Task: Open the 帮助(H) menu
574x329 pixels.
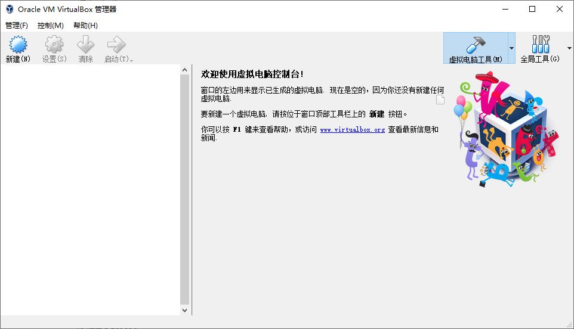Action: [x=85, y=25]
